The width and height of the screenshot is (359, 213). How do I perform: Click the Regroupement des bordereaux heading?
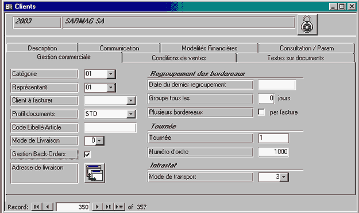(198, 73)
